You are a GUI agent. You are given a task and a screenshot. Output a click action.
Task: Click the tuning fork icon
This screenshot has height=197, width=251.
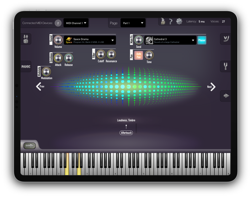click(225, 67)
